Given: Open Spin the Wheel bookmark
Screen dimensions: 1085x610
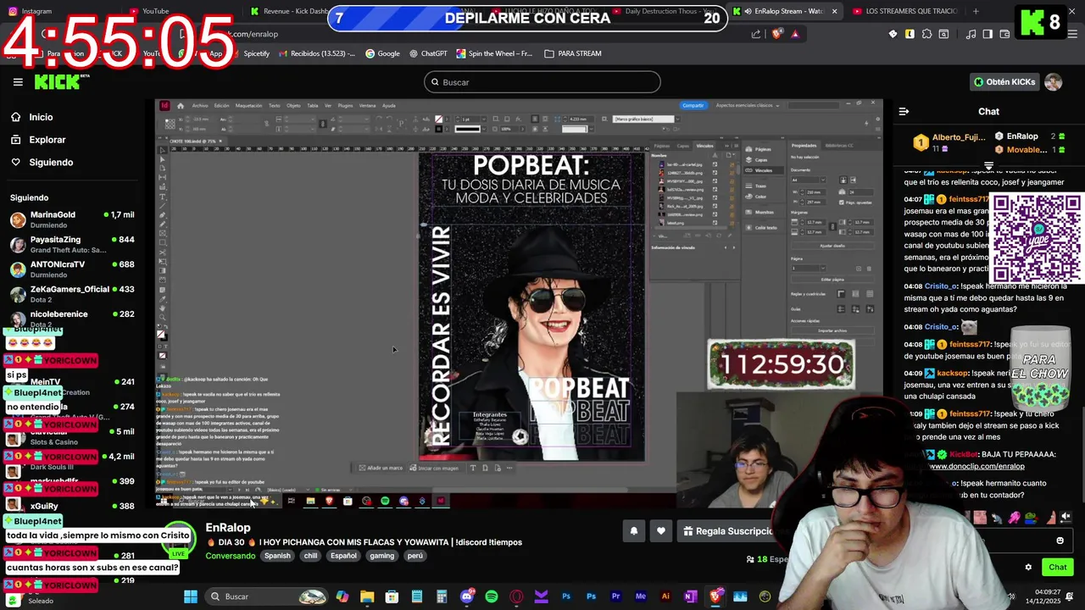Looking at the screenshot, I should [x=494, y=53].
